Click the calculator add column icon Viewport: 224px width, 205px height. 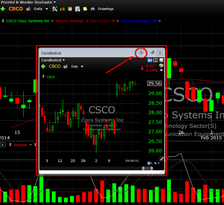tap(78, 9)
